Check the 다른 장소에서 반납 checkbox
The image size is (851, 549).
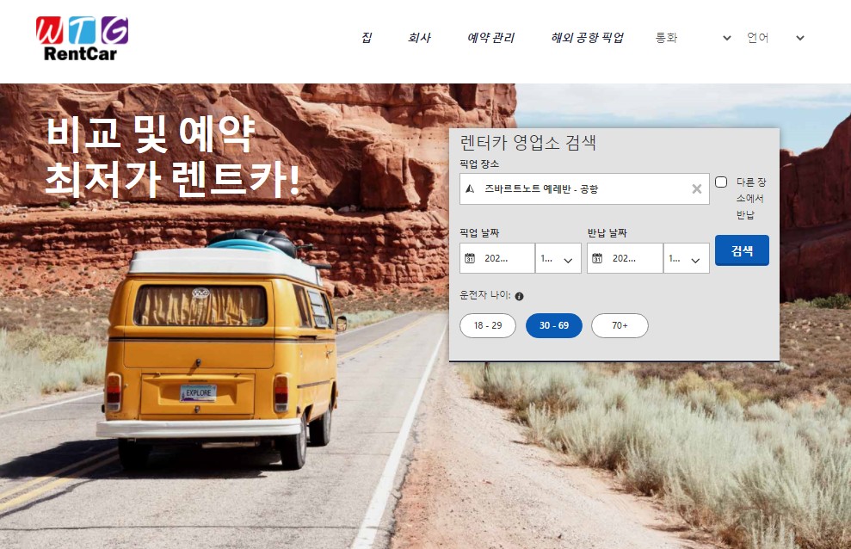click(721, 182)
